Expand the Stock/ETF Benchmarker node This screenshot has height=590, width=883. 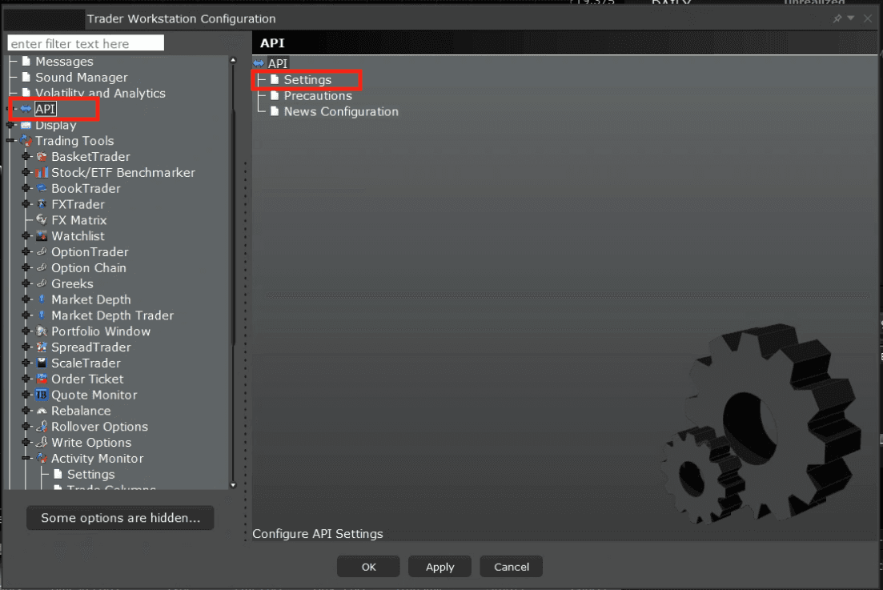(x=26, y=172)
